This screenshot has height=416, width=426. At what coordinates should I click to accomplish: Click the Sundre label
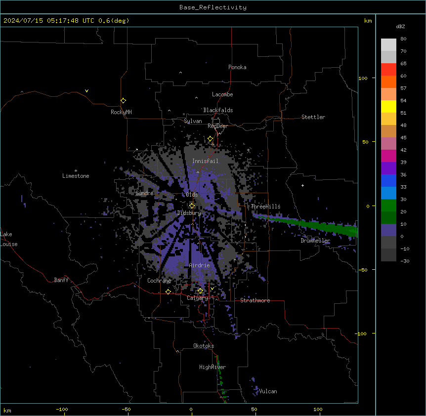click(x=144, y=193)
